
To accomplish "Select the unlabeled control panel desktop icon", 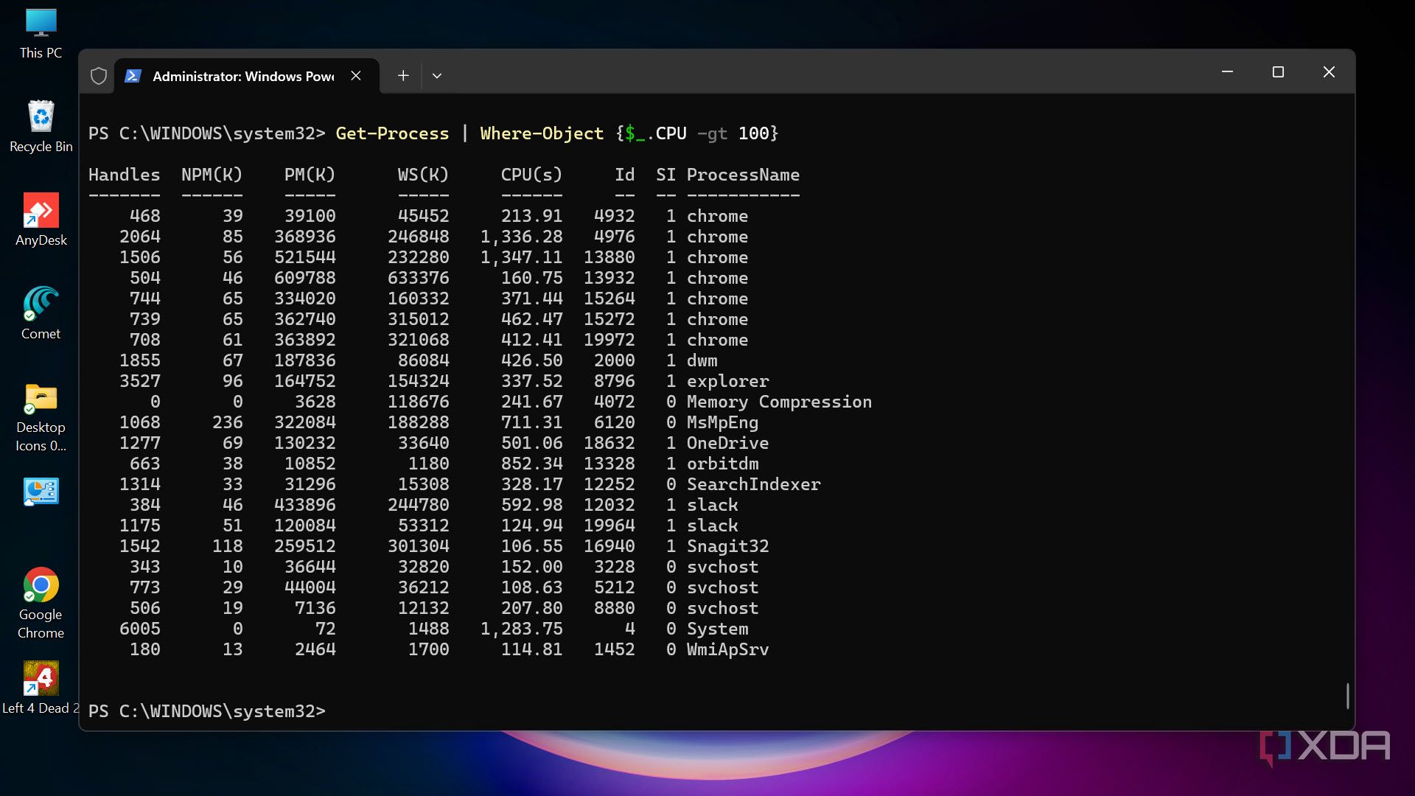I will tap(41, 492).
